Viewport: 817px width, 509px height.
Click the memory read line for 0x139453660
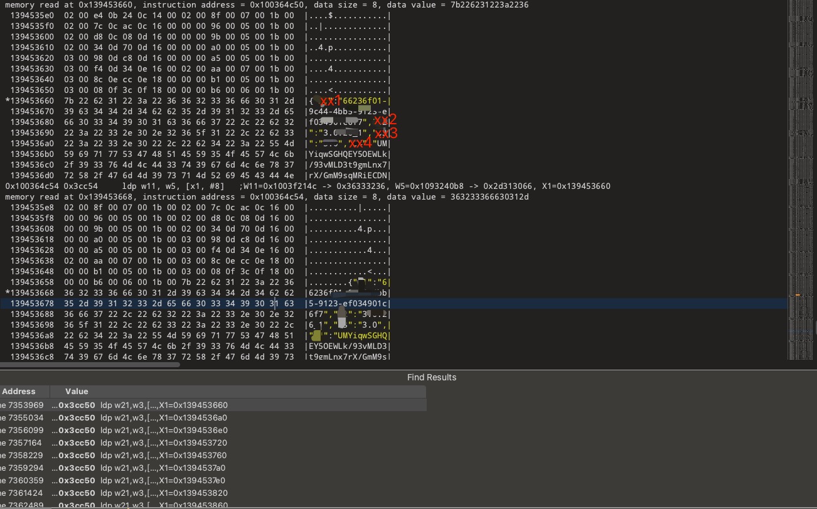[x=267, y=5]
